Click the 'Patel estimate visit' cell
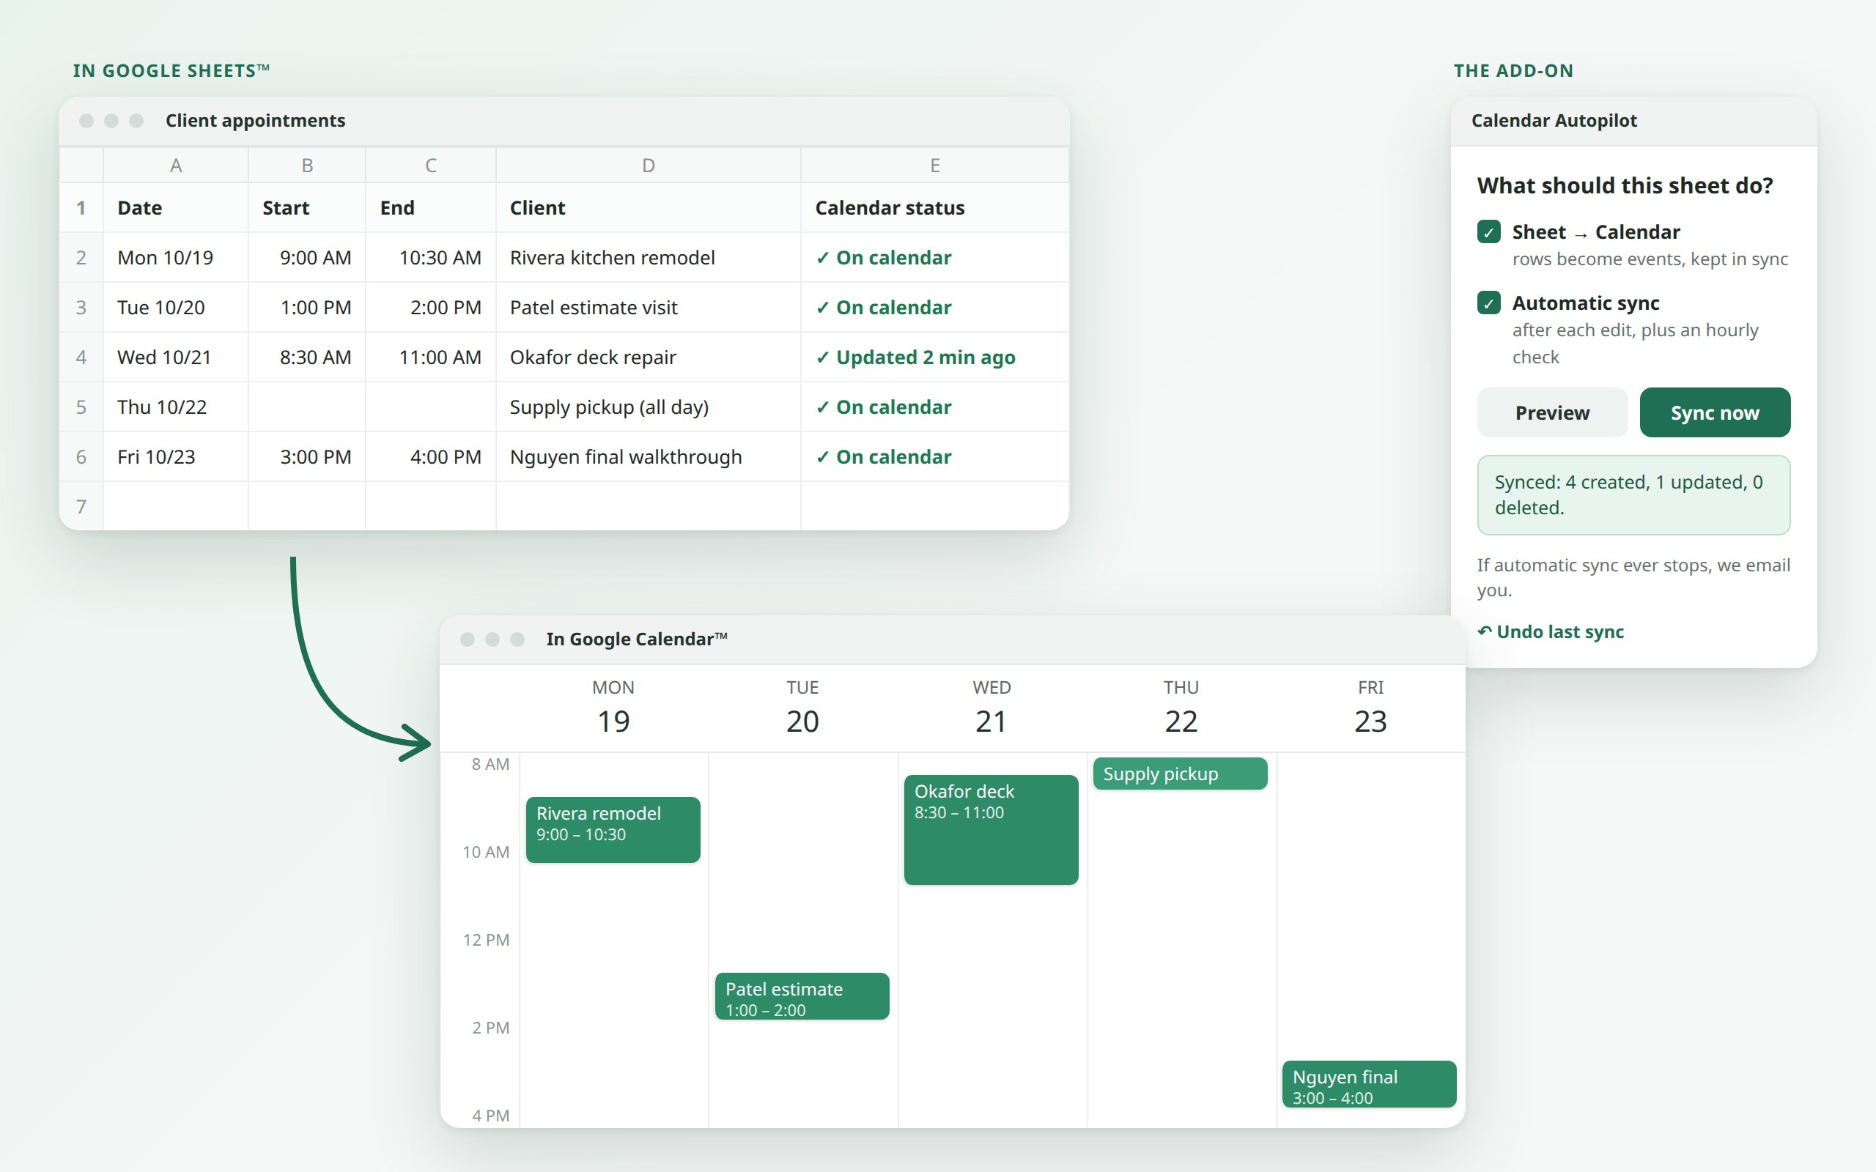Image resolution: width=1876 pixels, height=1172 pixels. coord(649,307)
